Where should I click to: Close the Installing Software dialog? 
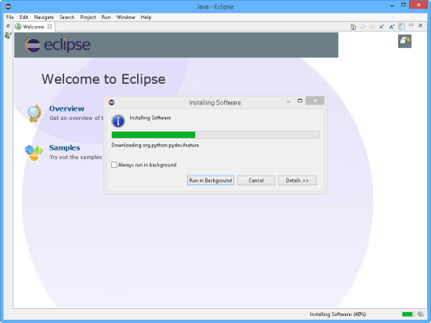pyautogui.click(x=315, y=101)
